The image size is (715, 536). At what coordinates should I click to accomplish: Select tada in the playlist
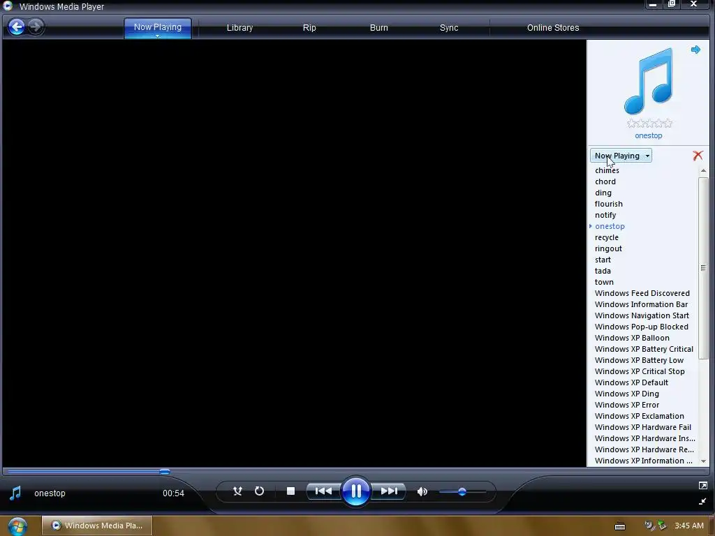click(x=603, y=271)
